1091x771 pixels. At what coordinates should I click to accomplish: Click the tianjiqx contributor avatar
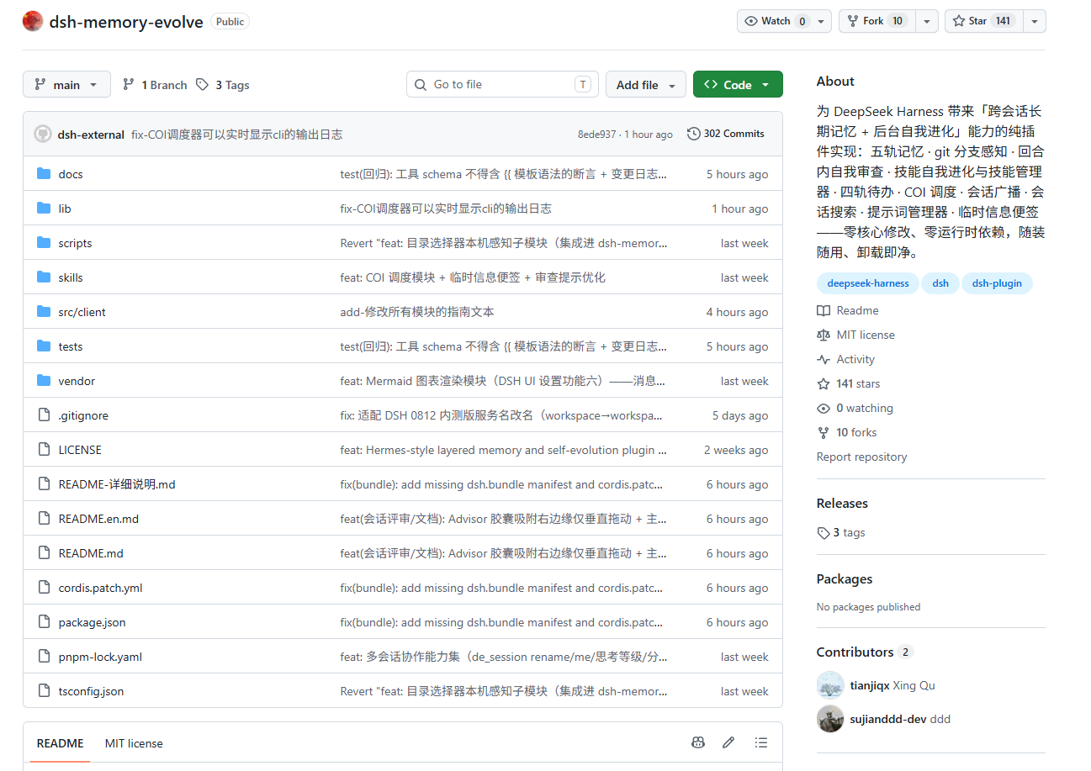pyautogui.click(x=830, y=685)
